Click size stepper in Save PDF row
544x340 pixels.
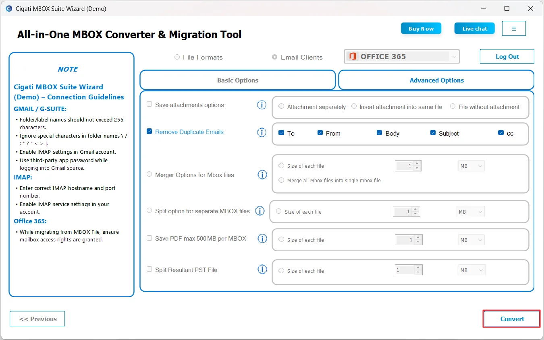[409, 240]
